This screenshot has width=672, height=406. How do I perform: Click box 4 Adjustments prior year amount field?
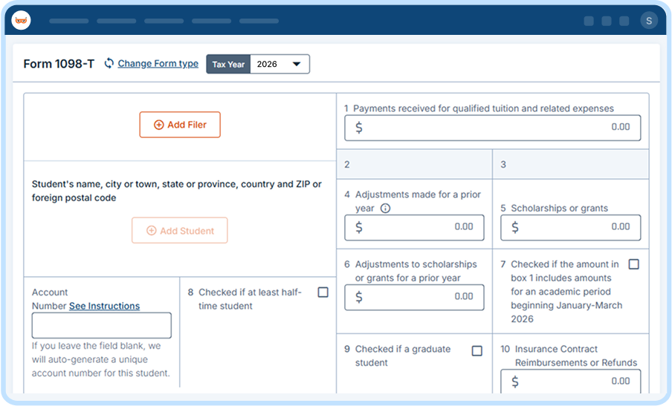(x=415, y=227)
